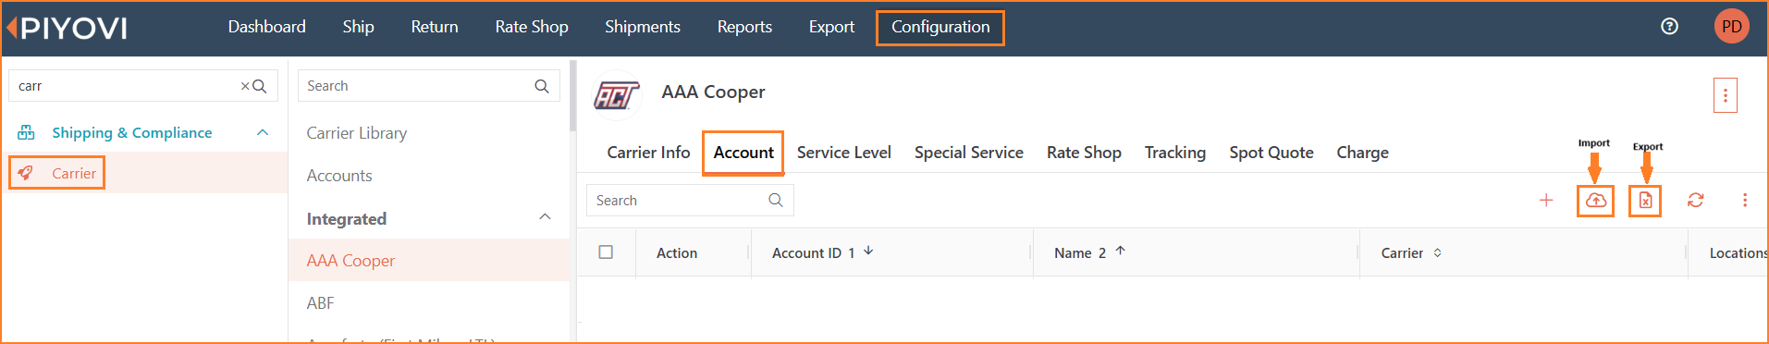Click the AAA Cooper page title

[x=713, y=92]
